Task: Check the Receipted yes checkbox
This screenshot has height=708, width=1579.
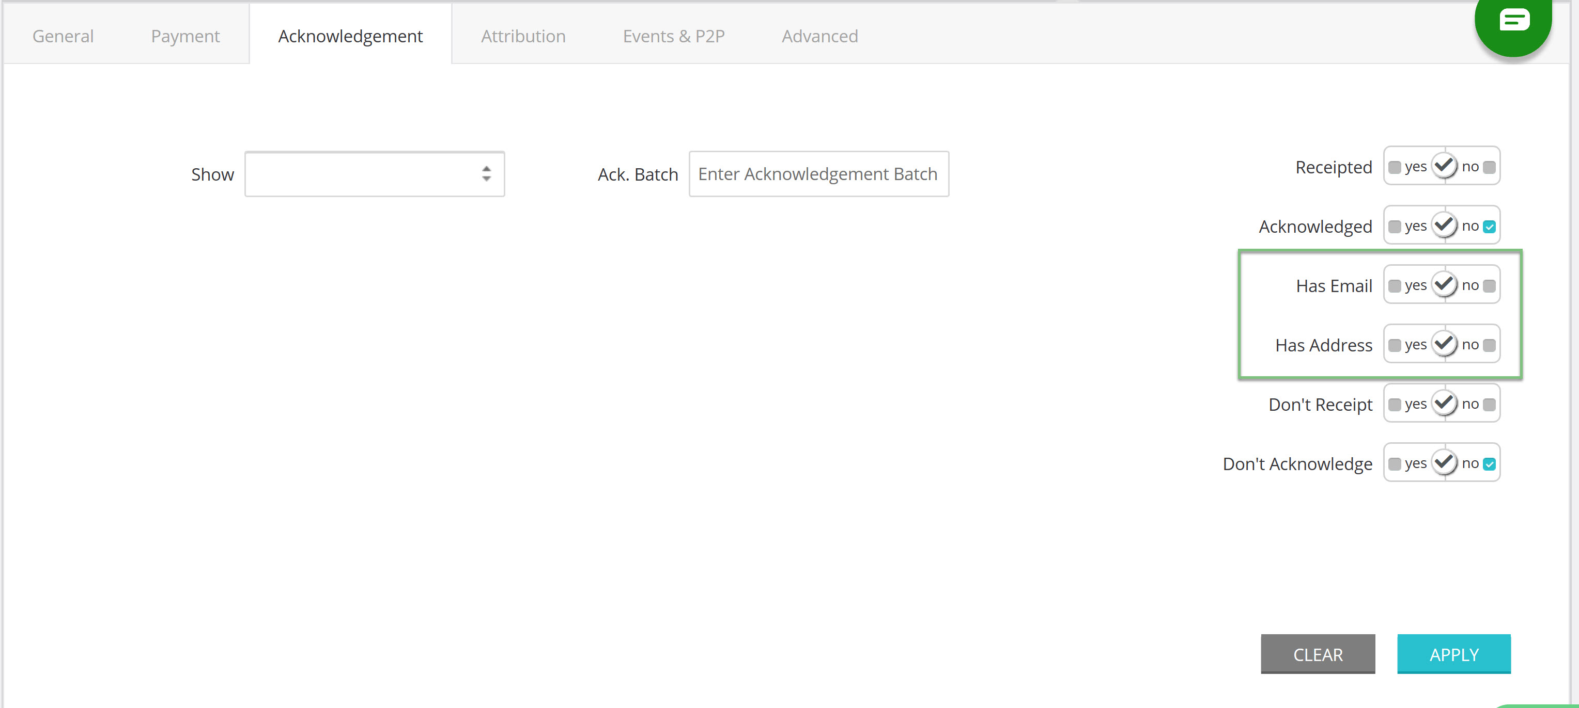Action: [1395, 167]
